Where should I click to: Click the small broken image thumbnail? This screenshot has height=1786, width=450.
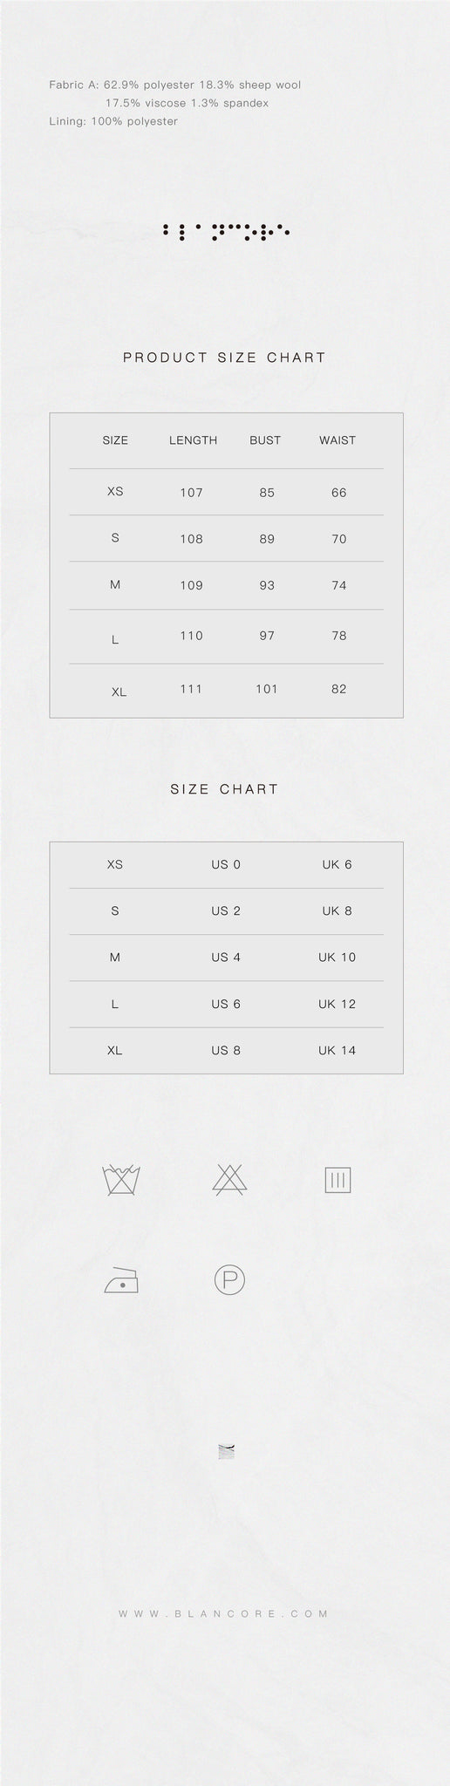pos(226,1451)
